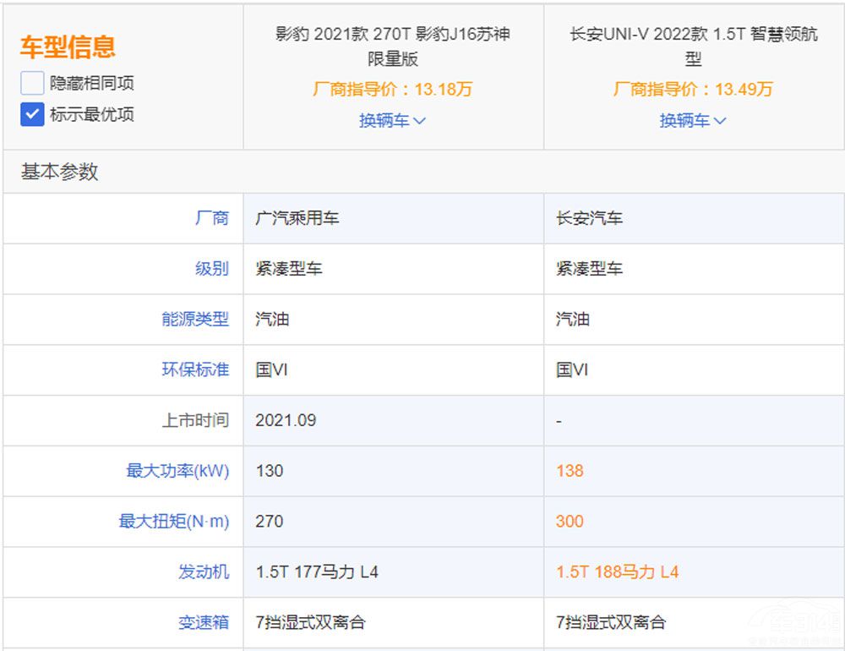Viewport: 845px width, 651px height.
Task: Uncheck the 标示最优项 checkbox
Action: click(x=32, y=114)
